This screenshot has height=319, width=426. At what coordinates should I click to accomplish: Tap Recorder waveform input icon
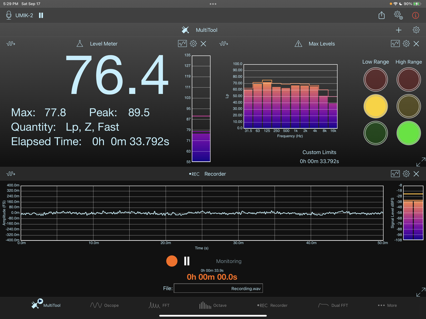[x=11, y=174]
